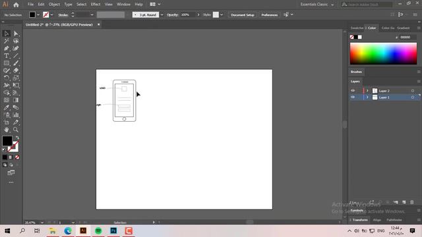Open zoom level dropdown in status bar

point(42,223)
